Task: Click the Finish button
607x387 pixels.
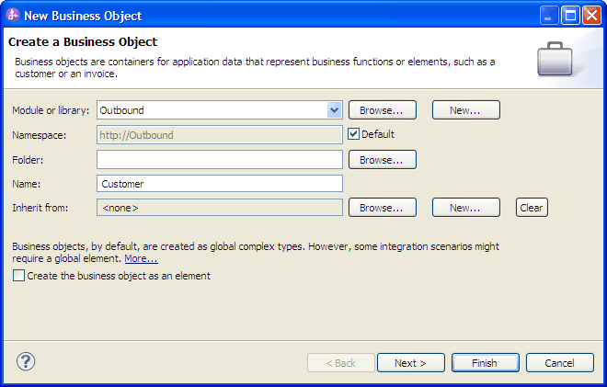Action: point(485,363)
